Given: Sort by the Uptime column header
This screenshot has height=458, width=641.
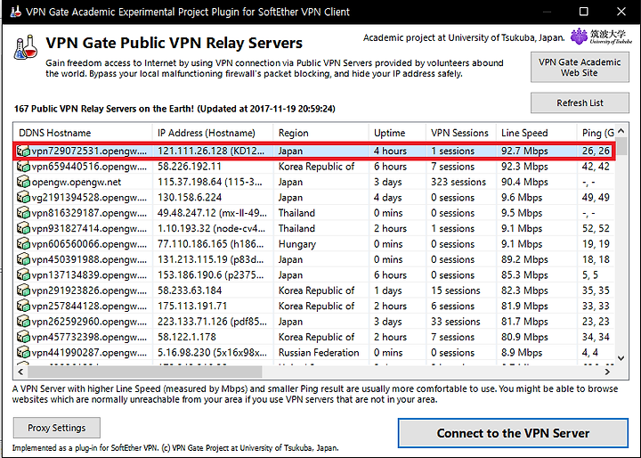Looking at the screenshot, I should [x=397, y=133].
